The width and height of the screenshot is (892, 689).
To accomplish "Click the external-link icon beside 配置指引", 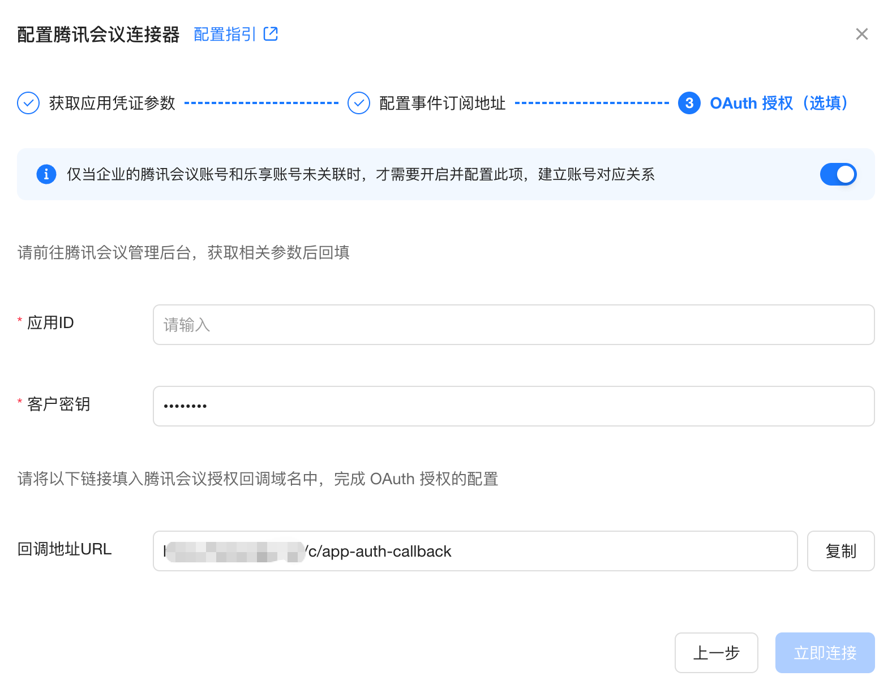I will click(x=271, y=34).
